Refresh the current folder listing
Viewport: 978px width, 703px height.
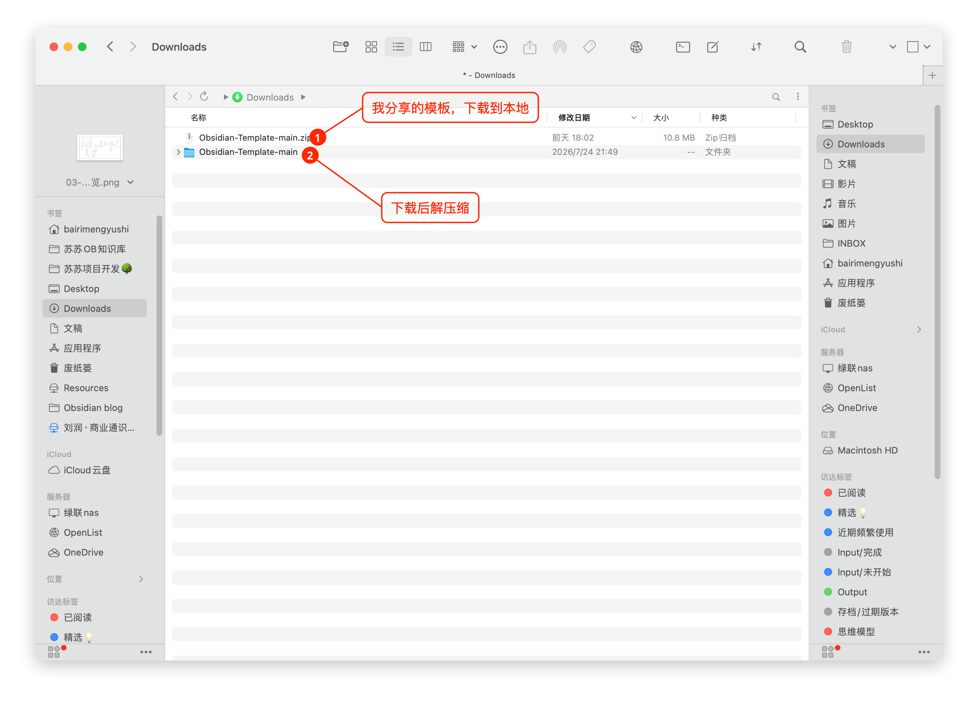click(204, 96)
